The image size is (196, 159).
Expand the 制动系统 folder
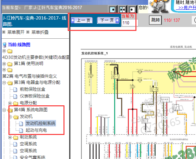10,137
